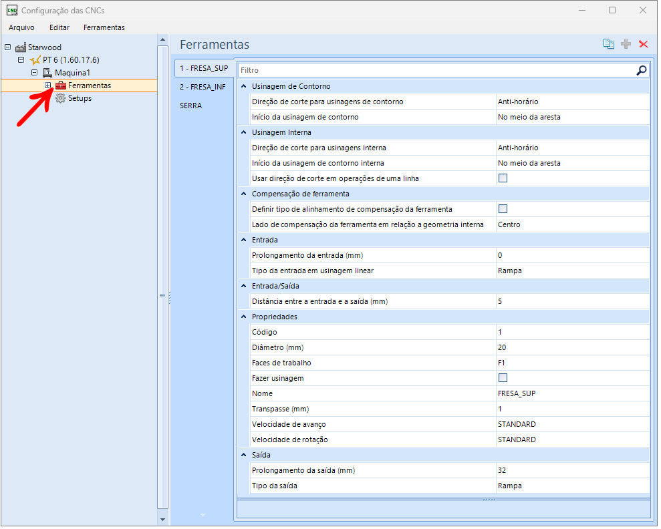The image size is (661, 529).
Task: Click the Setups gear icon
Action: 61,99
